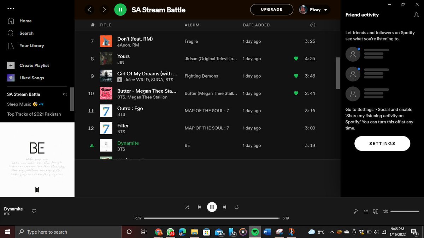The width and height of the screenshot is (424, 238).
Task: Click the sidebar playlist scrollbar
Action: pos(72,99)
